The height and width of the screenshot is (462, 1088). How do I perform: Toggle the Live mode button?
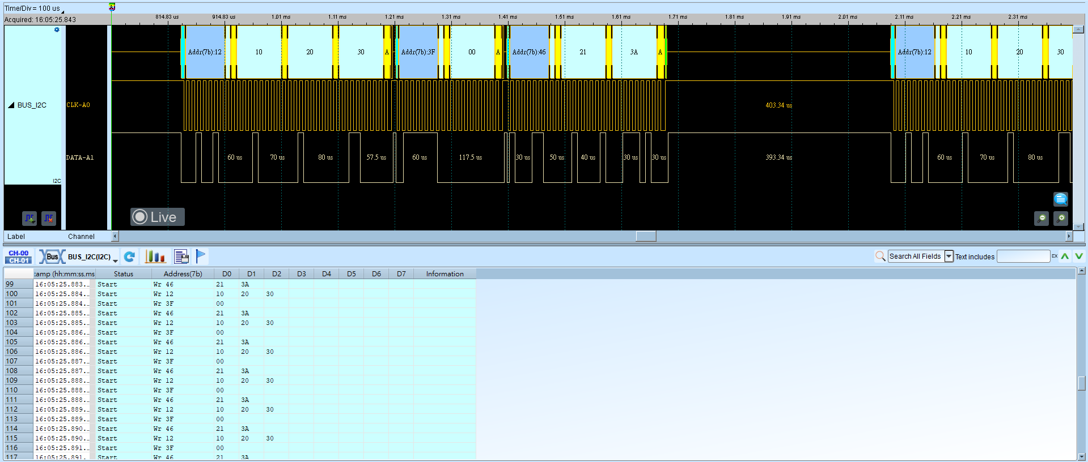click(x=158, y=217)
